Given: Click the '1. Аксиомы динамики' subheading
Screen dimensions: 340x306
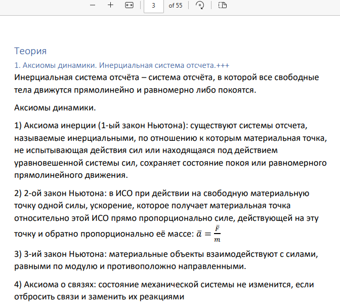Looking at the screenshot, I should coord(57,65).
